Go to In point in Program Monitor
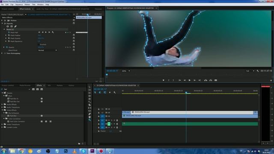The width and height of the screenshot is (274, 154). pos(180,80)
